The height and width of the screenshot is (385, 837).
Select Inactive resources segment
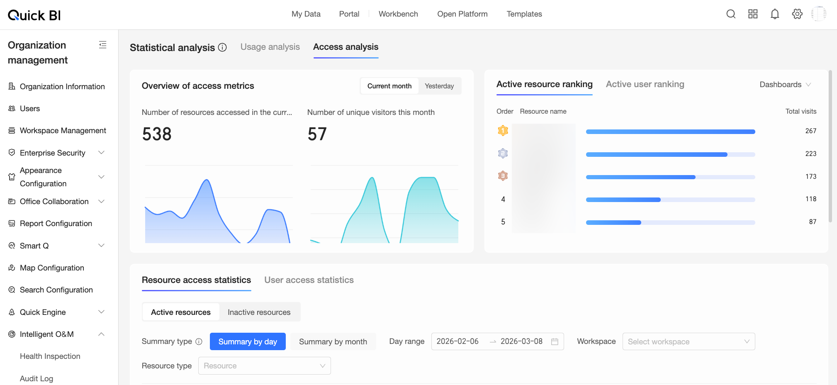pyautogui.click(x=259, y=312)
